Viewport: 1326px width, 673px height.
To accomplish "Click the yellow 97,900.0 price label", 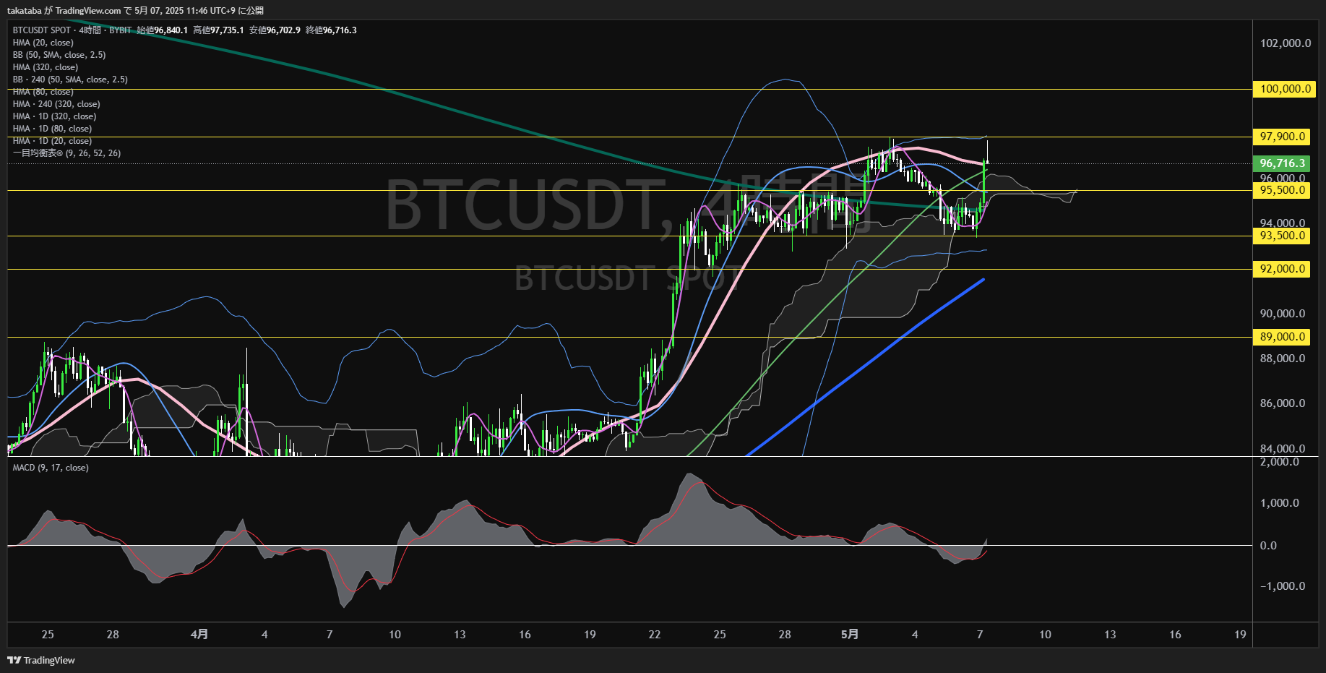I will 1281,137.
